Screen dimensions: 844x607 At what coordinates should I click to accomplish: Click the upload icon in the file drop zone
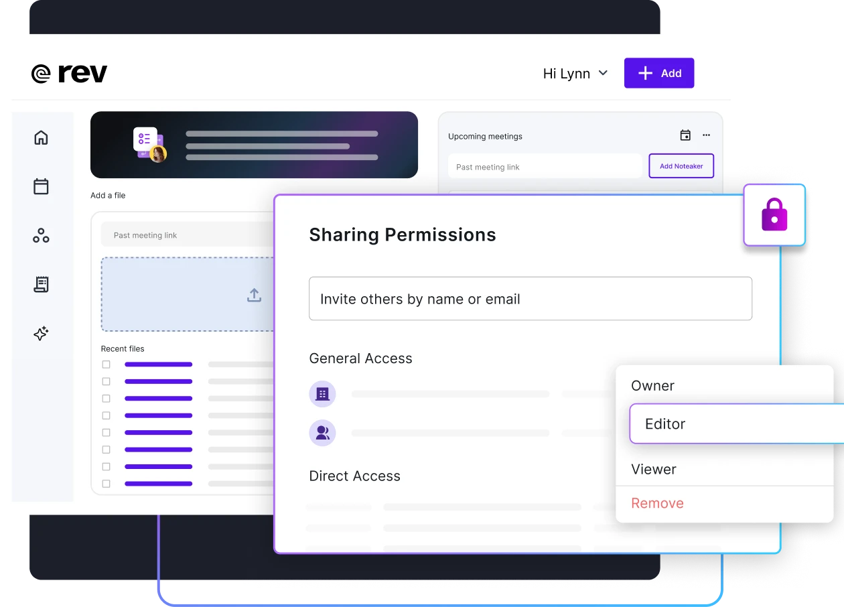click(x=254, y=295)
